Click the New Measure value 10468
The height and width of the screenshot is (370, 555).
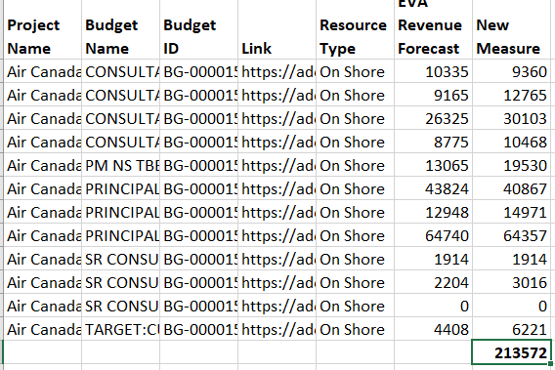pos(512,142)
